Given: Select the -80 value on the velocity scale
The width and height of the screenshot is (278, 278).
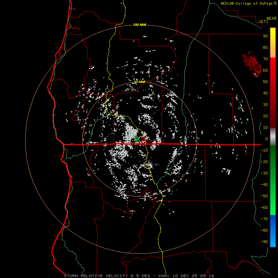Looking at the screenshot, I should [264, 230].
